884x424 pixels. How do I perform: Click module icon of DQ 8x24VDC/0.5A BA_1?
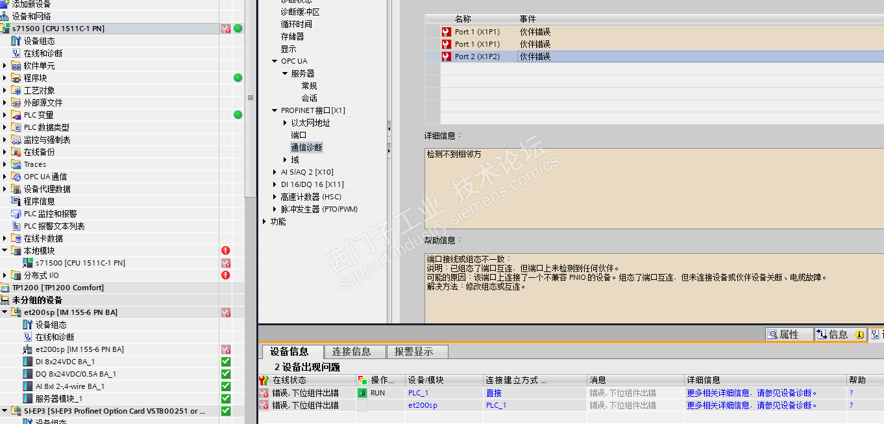coord(28,374)
